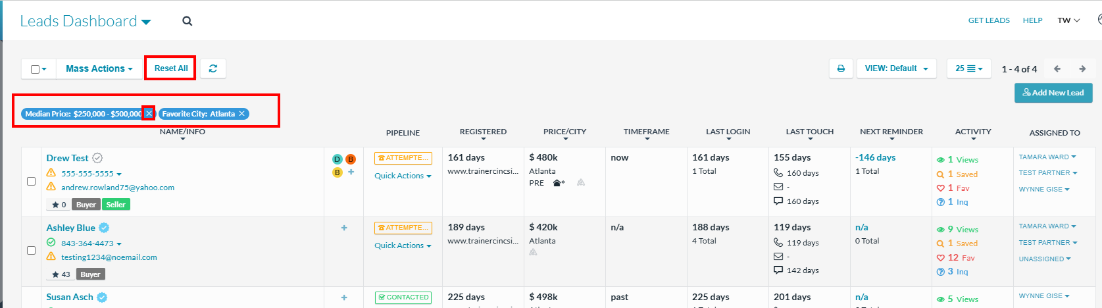The width and height of the screenshot is (1102, 308).
Task: Click search icon beside Ashley's 1 Saved
Action: [x=941, y=244]
